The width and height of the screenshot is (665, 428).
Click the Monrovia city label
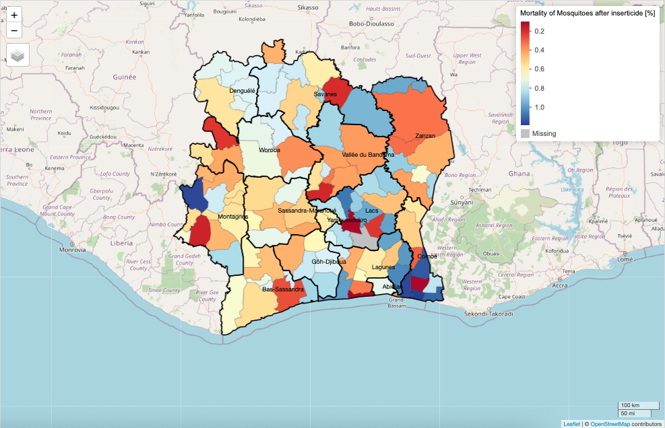(x=73, y=250)
